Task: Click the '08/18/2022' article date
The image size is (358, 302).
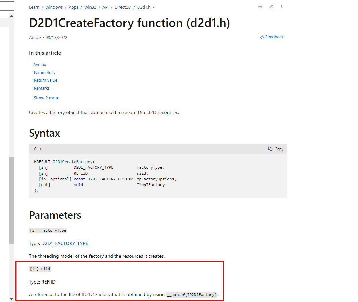Action: click(57, 38)
